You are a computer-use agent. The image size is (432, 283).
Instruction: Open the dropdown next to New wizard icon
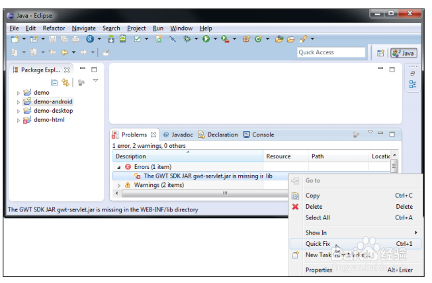coord(24,39)
